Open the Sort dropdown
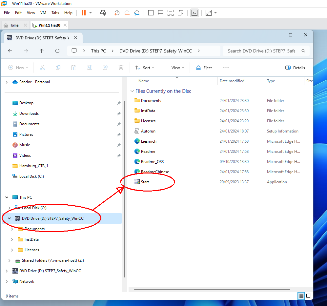Image resolution: width=327 pixels, height=306 pixels. [x=145, y=68]
